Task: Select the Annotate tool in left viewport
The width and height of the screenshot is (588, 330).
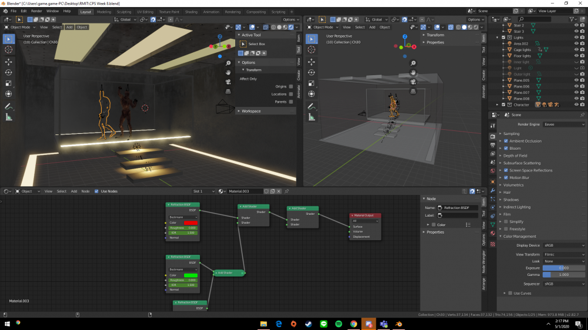Action: point(9,107)
